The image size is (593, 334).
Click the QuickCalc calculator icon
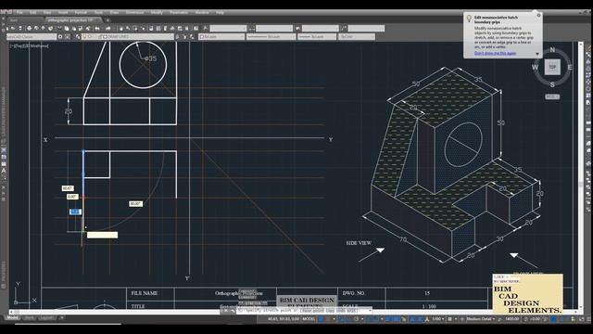tap(186, 29)
